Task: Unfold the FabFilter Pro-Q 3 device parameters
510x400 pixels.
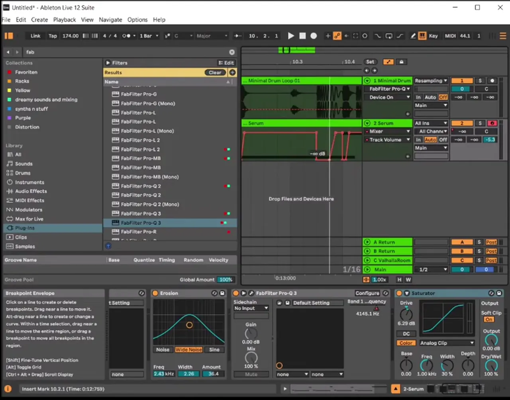Action: pos(243,293)
